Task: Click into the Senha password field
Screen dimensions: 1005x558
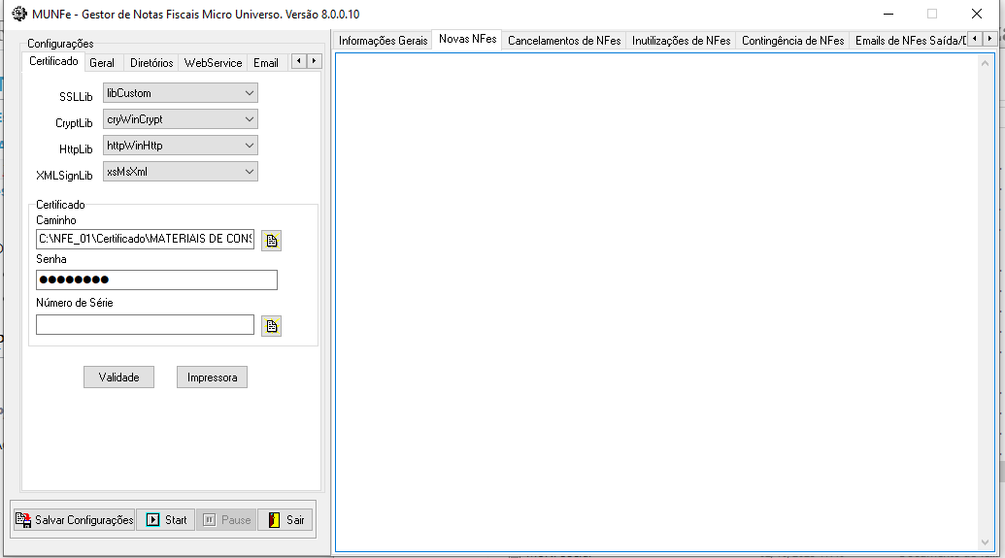Action: pos(156,280)
